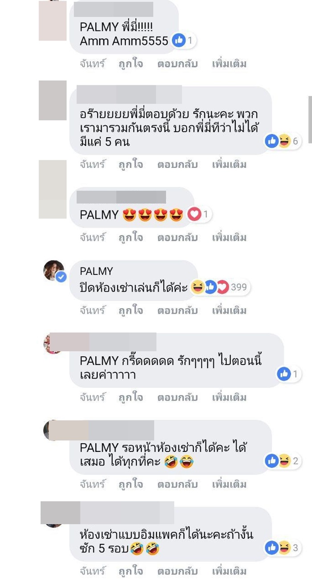The width and height of the screenshot is (312, 585).
Task: Open 'เพิ่มเติม' under PALMY's comment
Action: click(229, 311)
